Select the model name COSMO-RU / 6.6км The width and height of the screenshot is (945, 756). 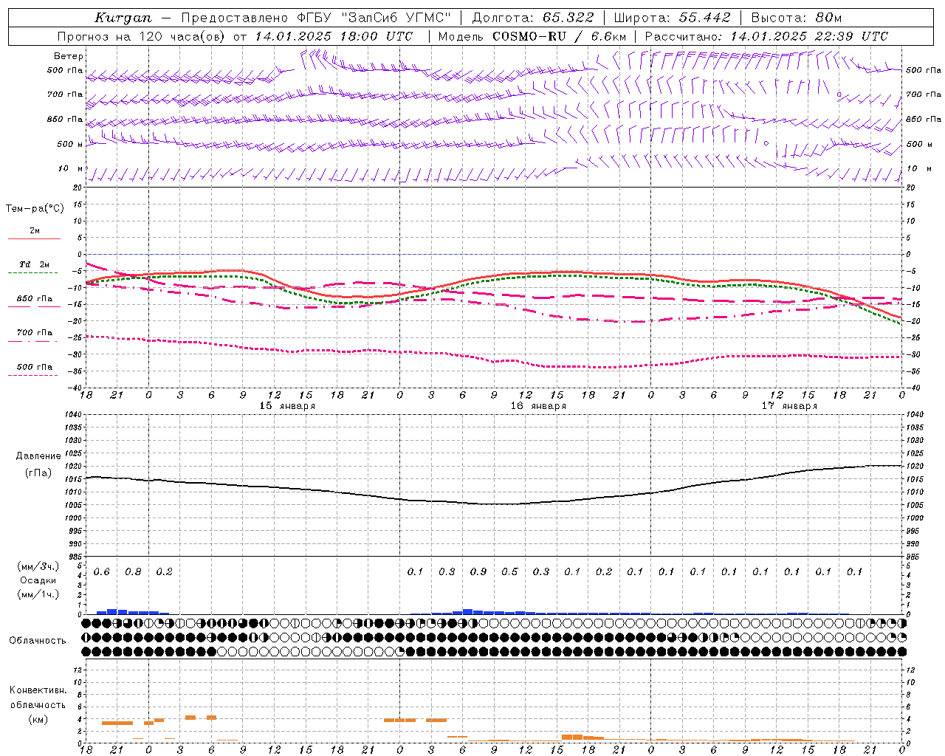click(x=559, y=36)
